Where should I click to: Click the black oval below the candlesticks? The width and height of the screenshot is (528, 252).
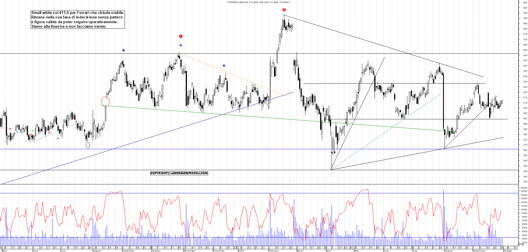tap(88, 145)
